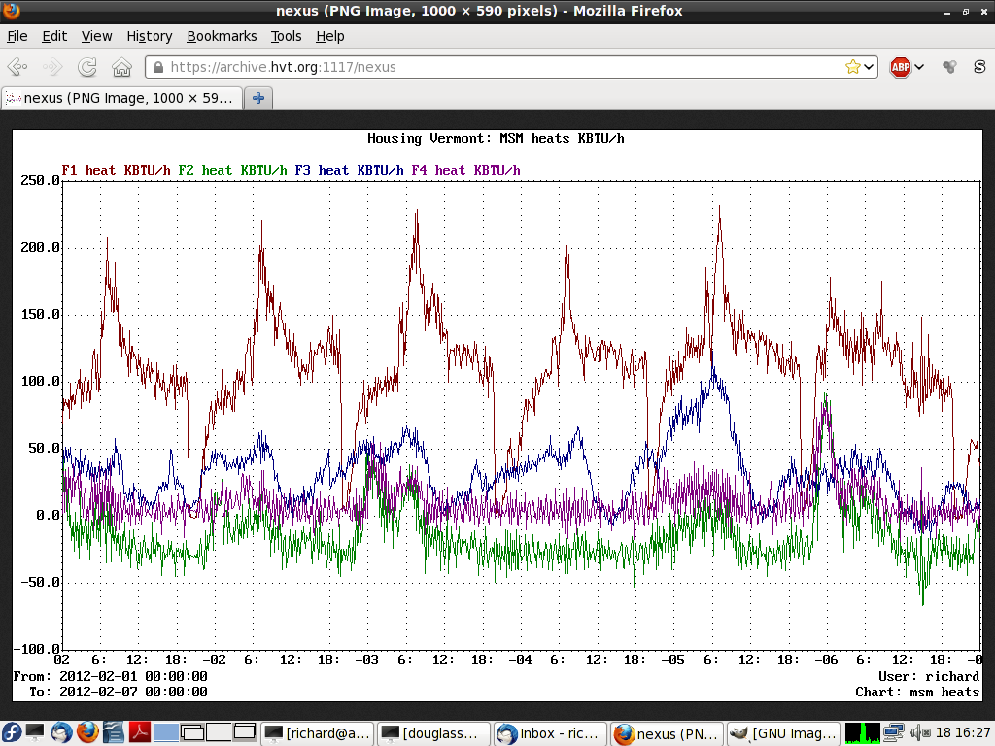The image size is (995, 746).
Task: Open the Fedora application menu
Action: click(11, 732)
